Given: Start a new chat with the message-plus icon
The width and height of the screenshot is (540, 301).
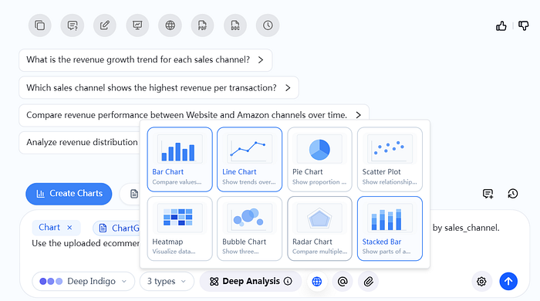Looking at the screenshot, I should click(x=488, y=194).
